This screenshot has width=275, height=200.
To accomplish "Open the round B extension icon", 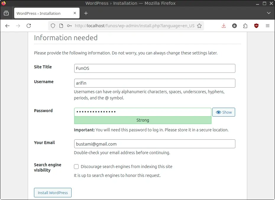I will tap(234, 26).
